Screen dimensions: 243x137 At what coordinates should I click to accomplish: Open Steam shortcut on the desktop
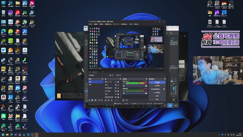coord(3,61)
